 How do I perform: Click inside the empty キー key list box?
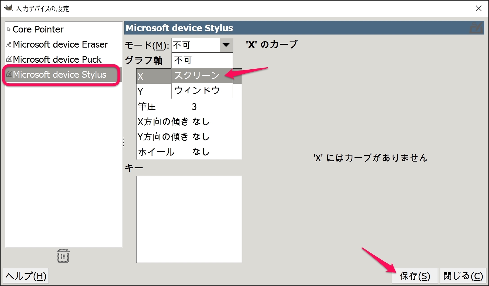[x=189, y=219]
